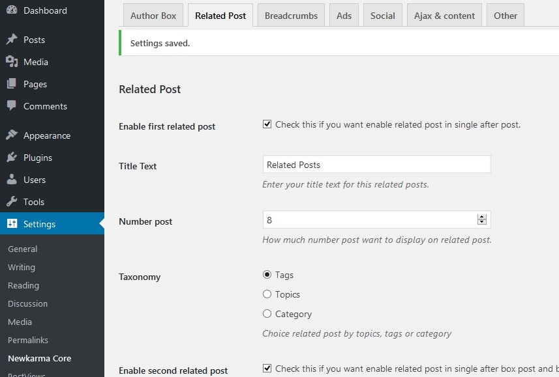Viewport: 559px width, 377px height.
Task: Choose Category as related post taxonomy
Action: coord(267,314)
